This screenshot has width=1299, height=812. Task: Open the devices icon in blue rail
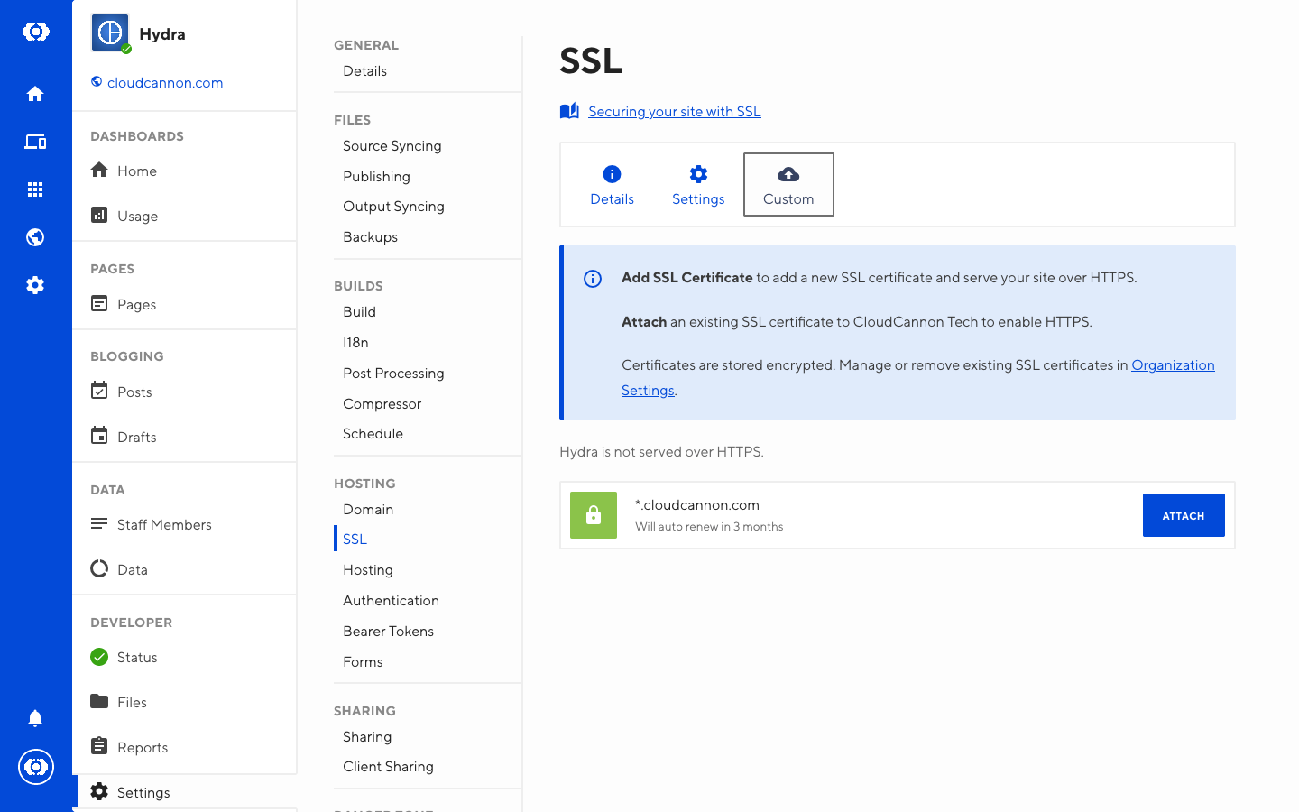click(35, 142)
